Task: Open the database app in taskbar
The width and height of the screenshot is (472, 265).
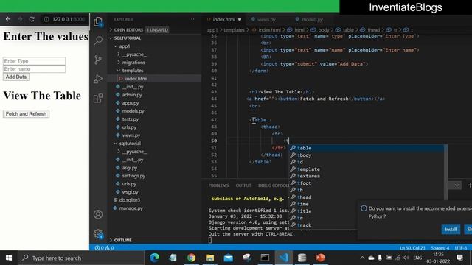Action: click(x=302, y=258)
